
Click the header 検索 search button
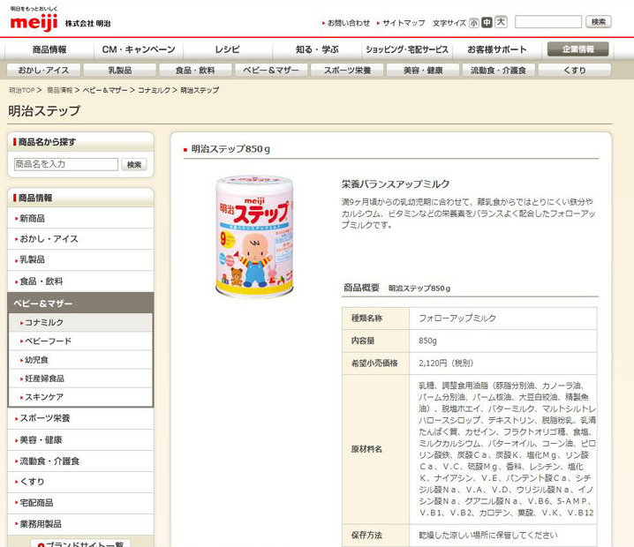[599, 22]
